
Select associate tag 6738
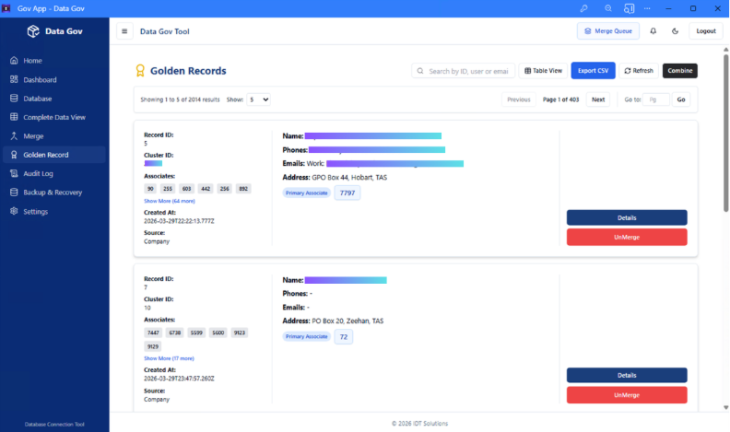pyautogui.click(x=175, y=333)
